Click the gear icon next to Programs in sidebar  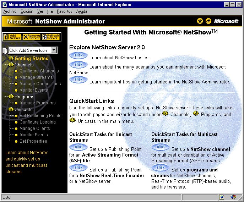tap(11, 97)
